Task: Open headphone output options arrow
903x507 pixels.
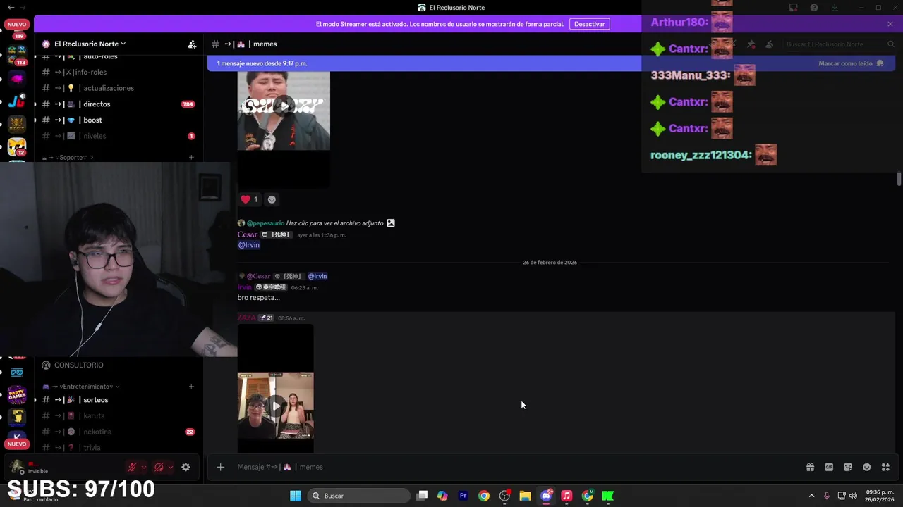Action: pyautogui.click(x=171, y=467)
